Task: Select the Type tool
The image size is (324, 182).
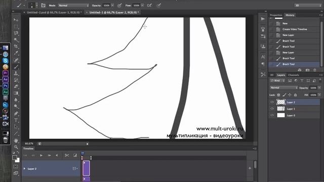Action: coord(16,120)
